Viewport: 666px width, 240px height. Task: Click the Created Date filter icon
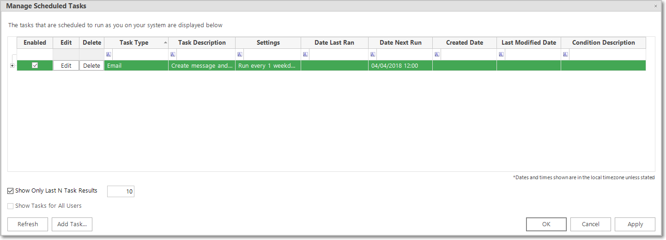[x=437, y=54]
